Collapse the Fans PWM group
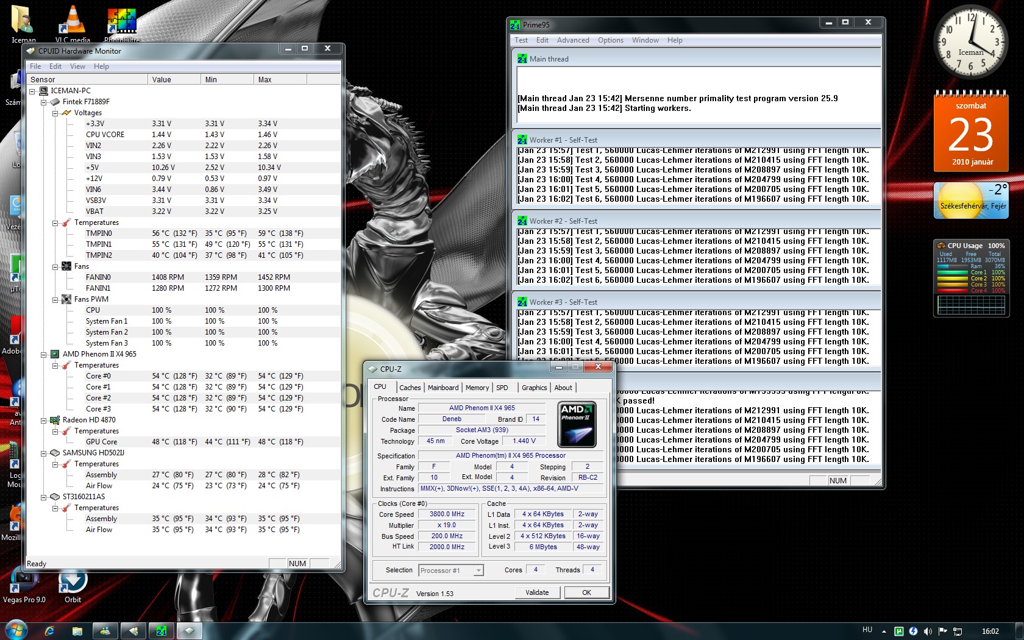 55,299
